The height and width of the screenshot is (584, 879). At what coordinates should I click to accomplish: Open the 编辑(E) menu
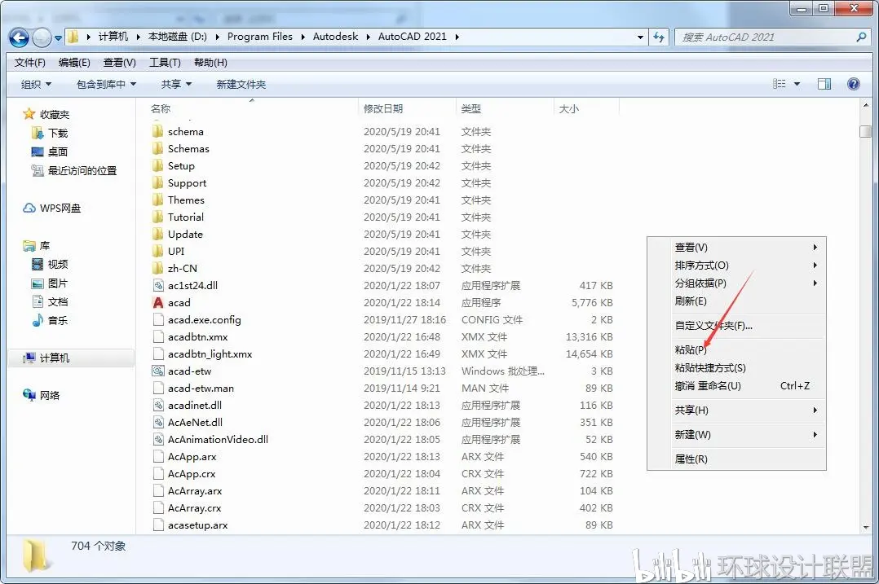[x=74, y=62]
